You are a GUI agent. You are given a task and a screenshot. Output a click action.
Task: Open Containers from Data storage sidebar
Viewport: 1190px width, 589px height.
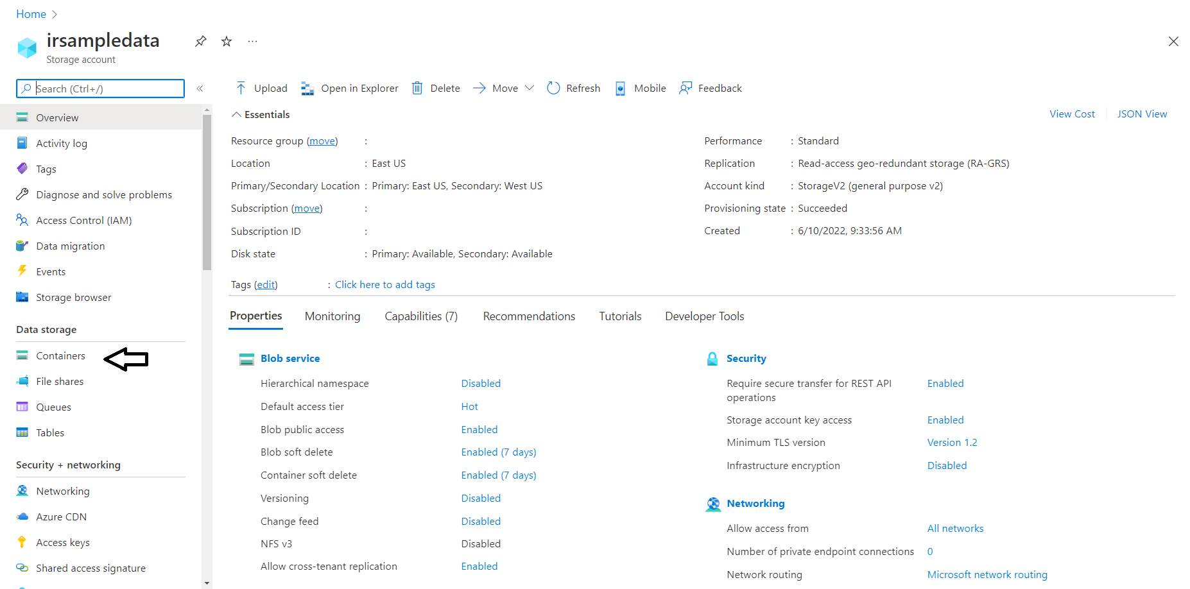coord(60,355)
